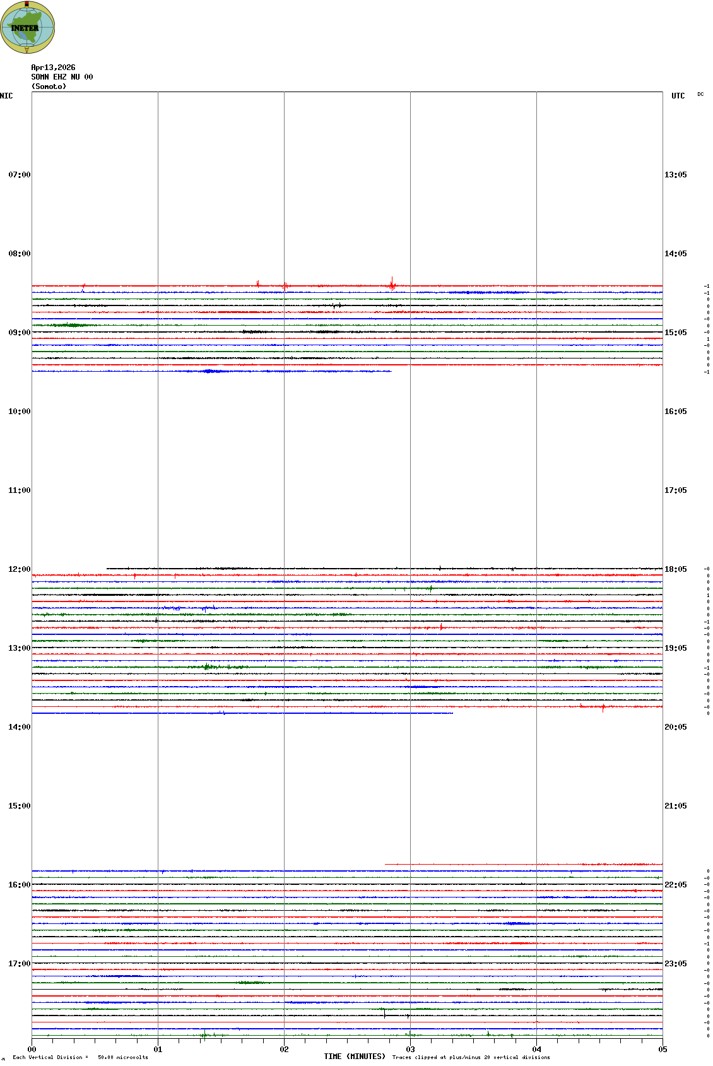Click the 02 minute axis tick label
Image resolution: width=713 pixels, height=1066 pixels.
[x=284, y=1050]
